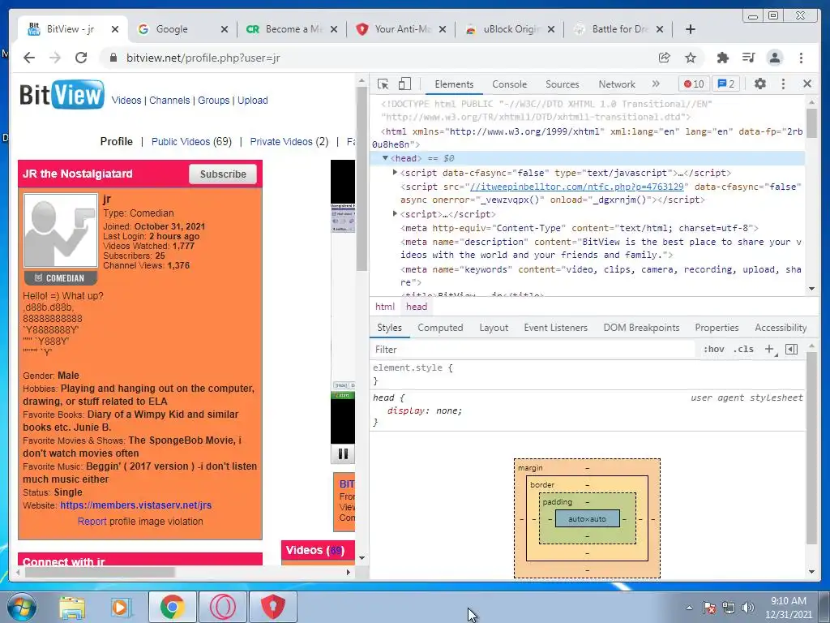Click the styles Filter input field
The width and height of the screenshot is (830, 623).
click(532, 349)
